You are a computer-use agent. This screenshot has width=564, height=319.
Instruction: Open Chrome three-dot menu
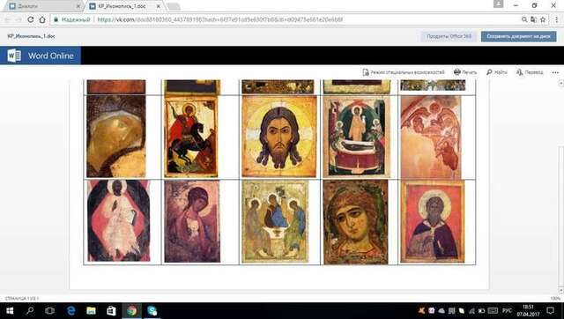click(x=556, y=19)
